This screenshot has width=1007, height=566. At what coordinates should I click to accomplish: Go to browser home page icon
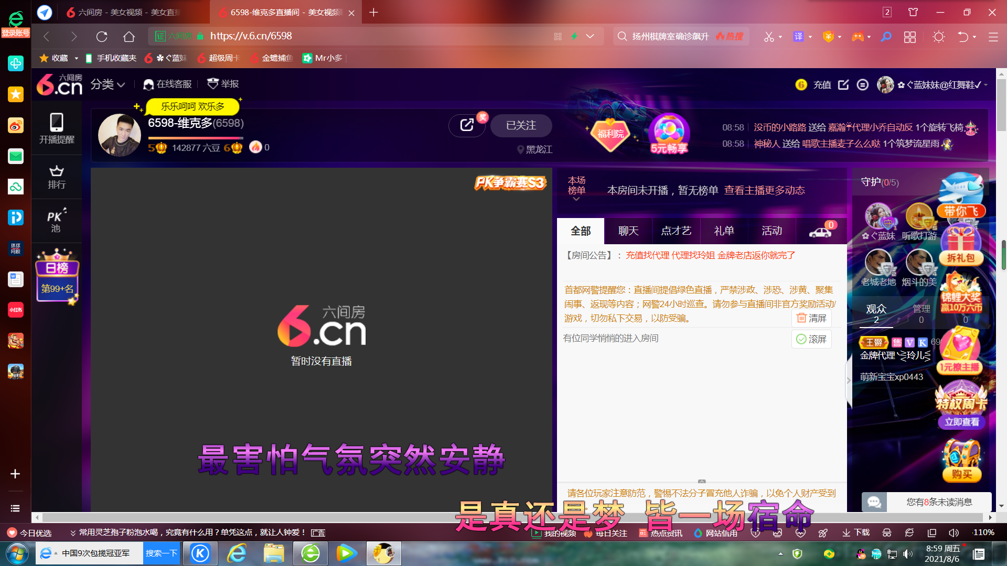point(129,37)
